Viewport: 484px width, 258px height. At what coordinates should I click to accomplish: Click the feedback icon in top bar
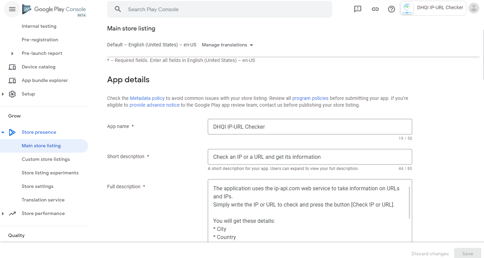(358, 9)
